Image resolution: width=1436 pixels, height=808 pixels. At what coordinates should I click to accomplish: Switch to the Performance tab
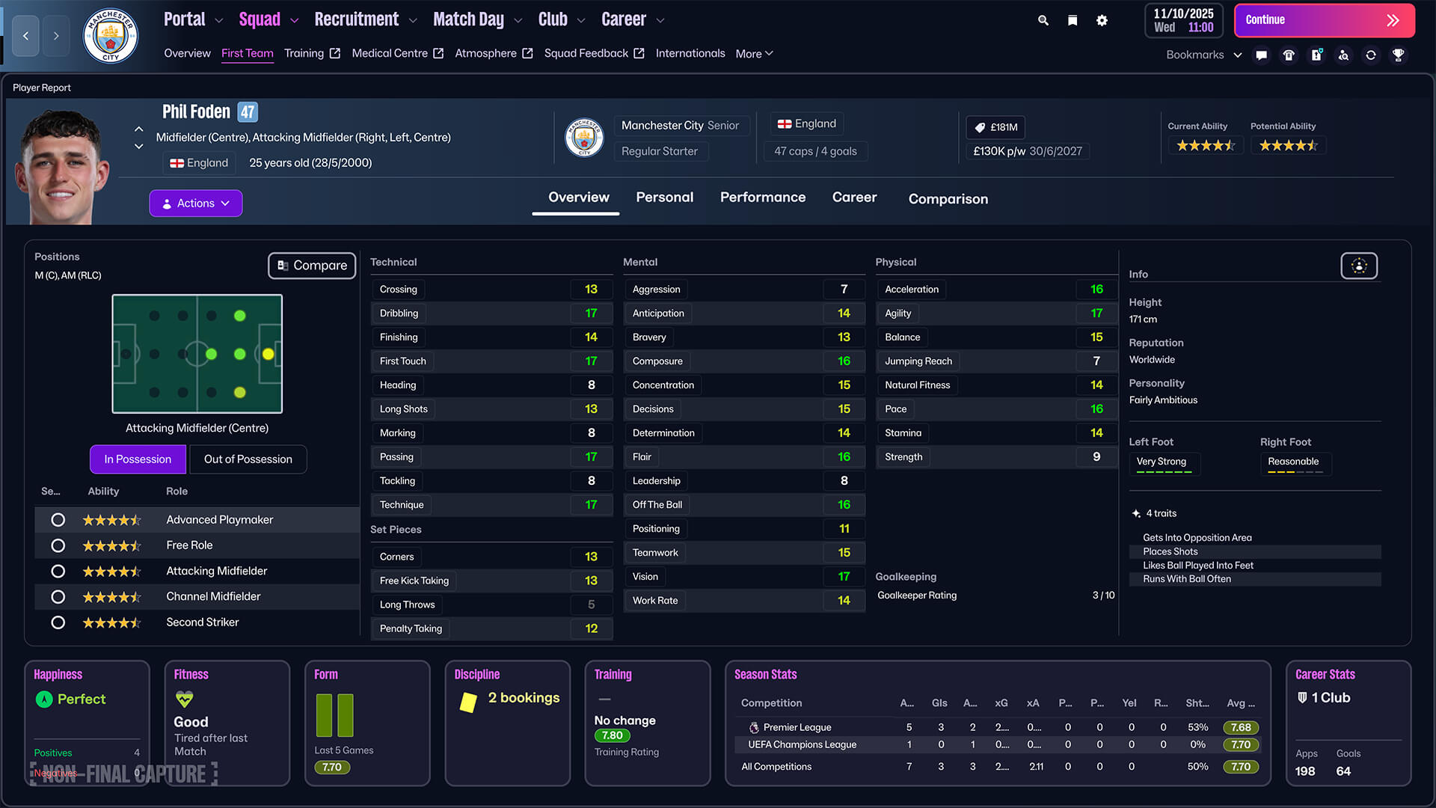point(763,197)
